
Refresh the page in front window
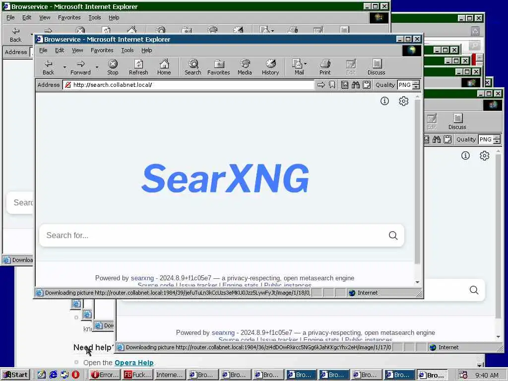pyautogui.click(x=138, y=67)
